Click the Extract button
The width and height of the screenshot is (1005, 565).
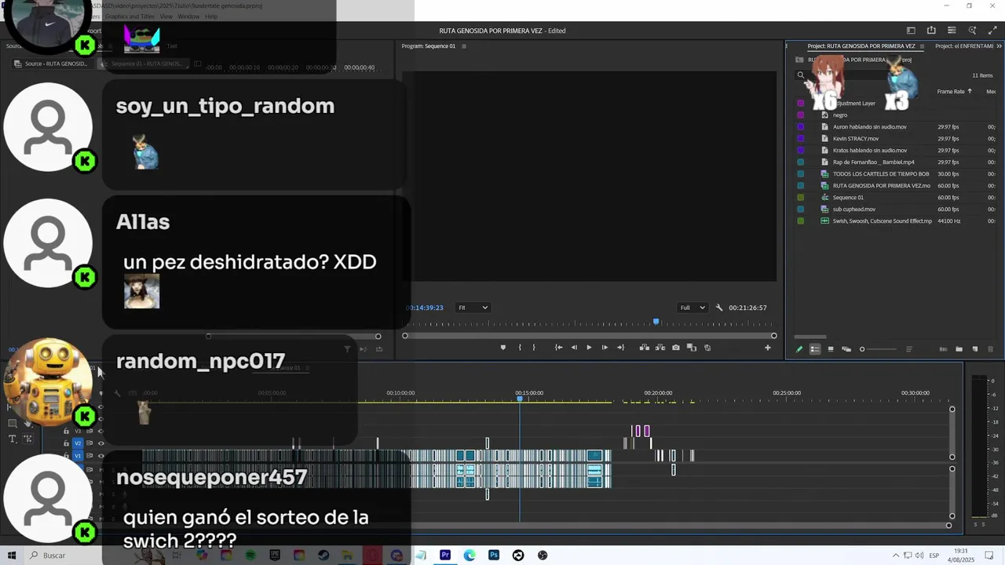pos(660,348)
